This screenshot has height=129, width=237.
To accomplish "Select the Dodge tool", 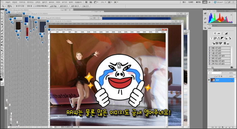I will click(2, 51).
